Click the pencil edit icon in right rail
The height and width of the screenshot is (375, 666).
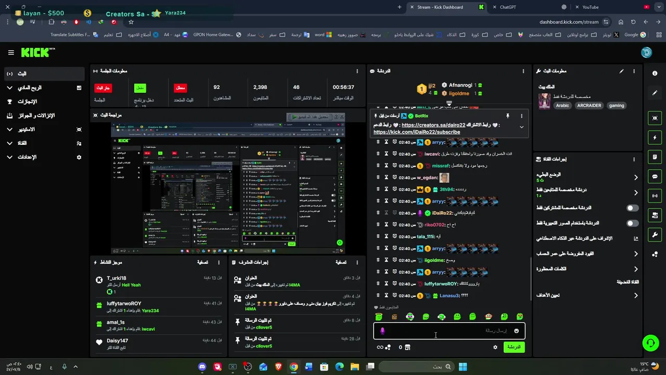pos(655,93)
